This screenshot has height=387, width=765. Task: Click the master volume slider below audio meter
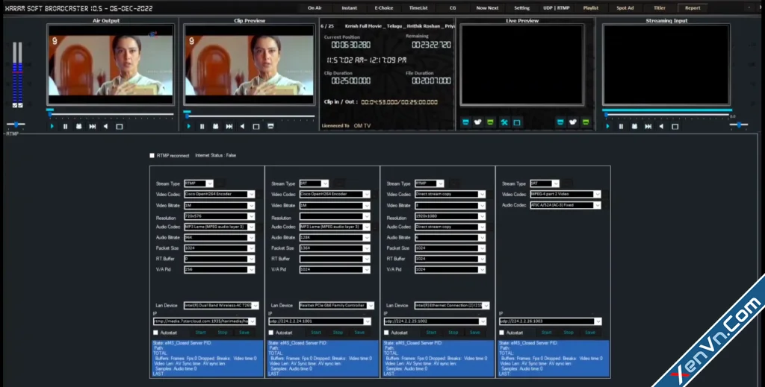16,125
